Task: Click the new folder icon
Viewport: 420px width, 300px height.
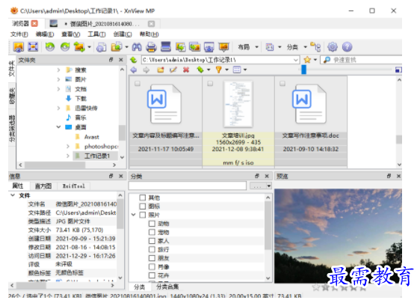Action: coord(161,70)
